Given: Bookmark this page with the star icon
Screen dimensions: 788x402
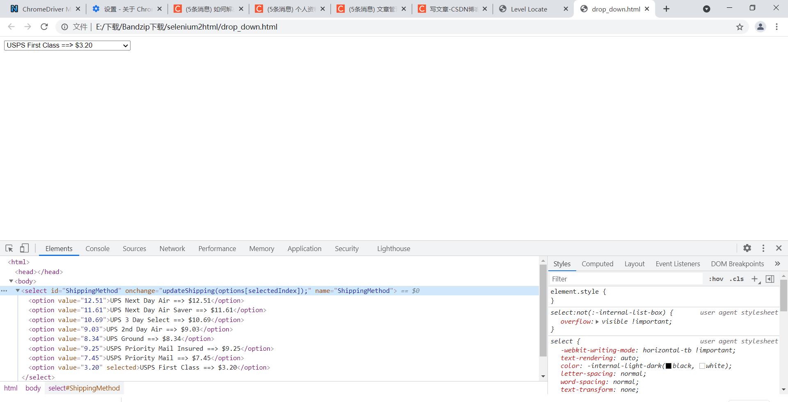Looking at the screenshot, I should [740, 27].
